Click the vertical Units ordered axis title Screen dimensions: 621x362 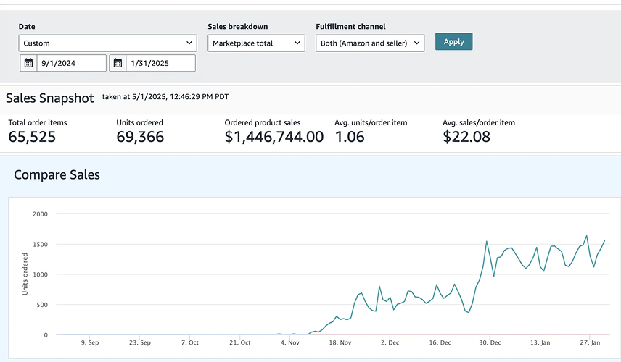click(x=25, y=274)
